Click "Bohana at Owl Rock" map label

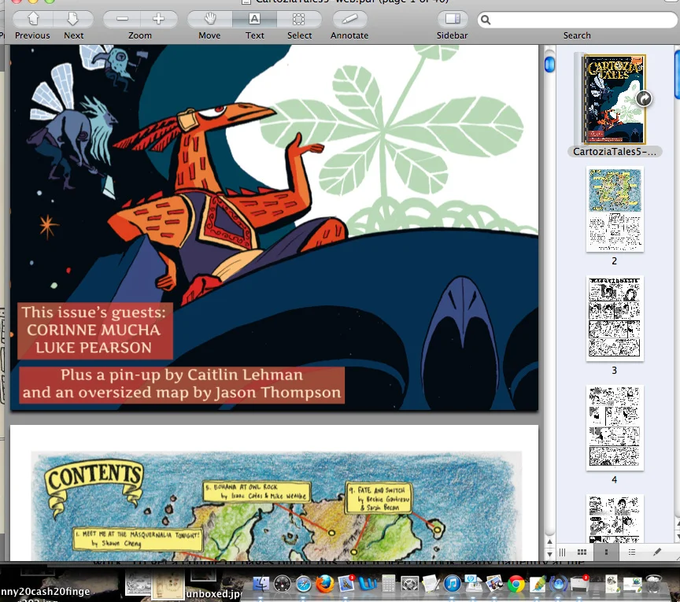coord(257,491)
